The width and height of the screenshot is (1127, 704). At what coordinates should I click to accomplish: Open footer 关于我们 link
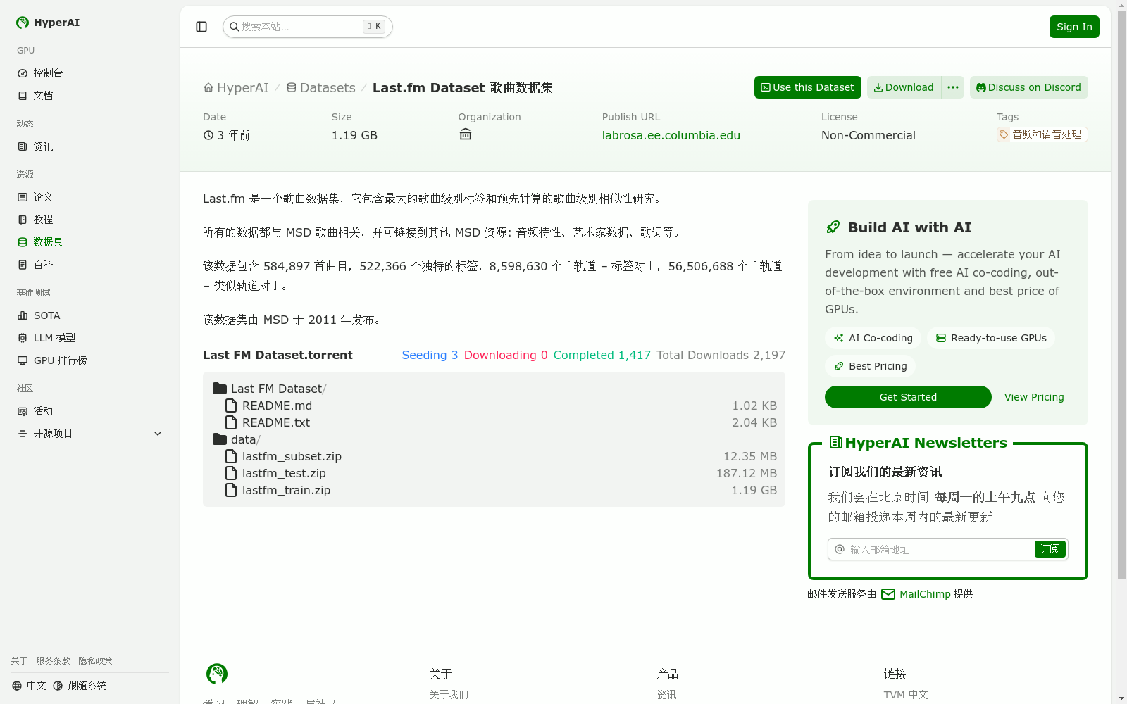pyautogui.click(x=449, y=695)
